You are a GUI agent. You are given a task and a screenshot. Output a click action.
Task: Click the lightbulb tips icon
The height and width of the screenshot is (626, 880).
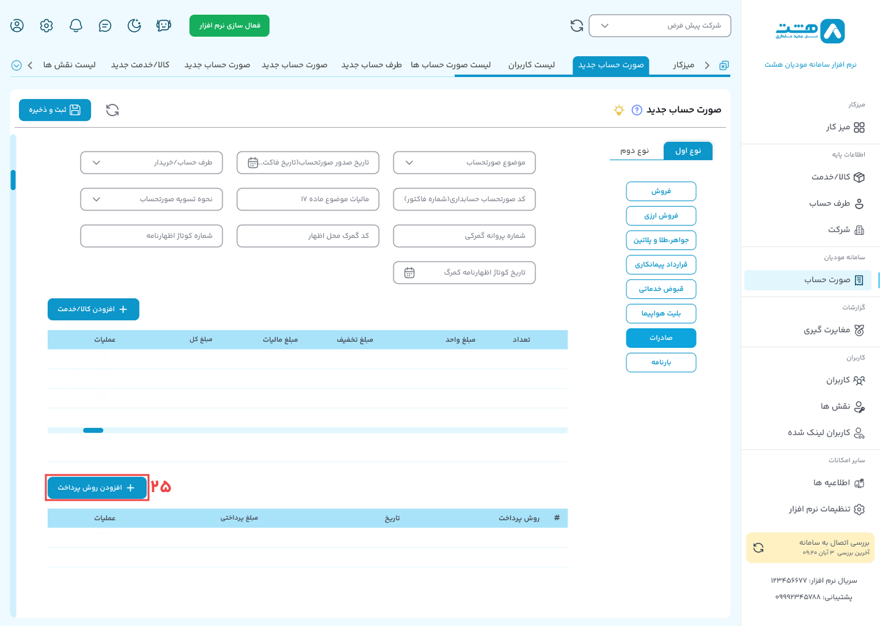[619, 110]
